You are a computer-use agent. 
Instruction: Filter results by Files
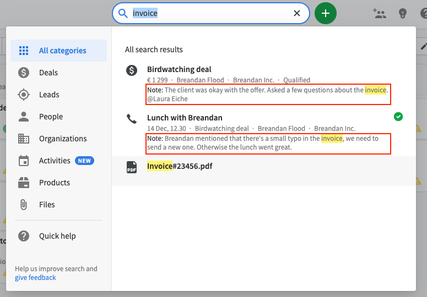(58, 205)
